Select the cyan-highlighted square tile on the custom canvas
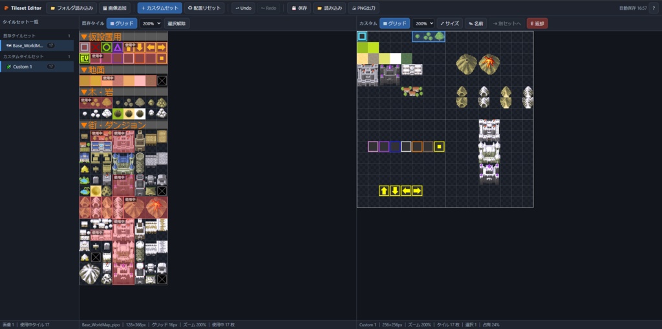662x329 pixels. coord(362,36)
